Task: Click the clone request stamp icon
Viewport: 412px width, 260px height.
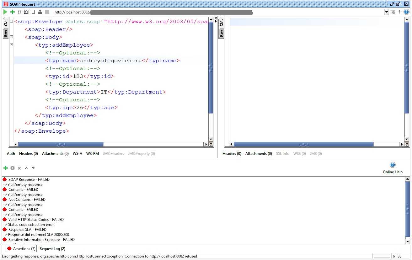Action: coord(40,12)
